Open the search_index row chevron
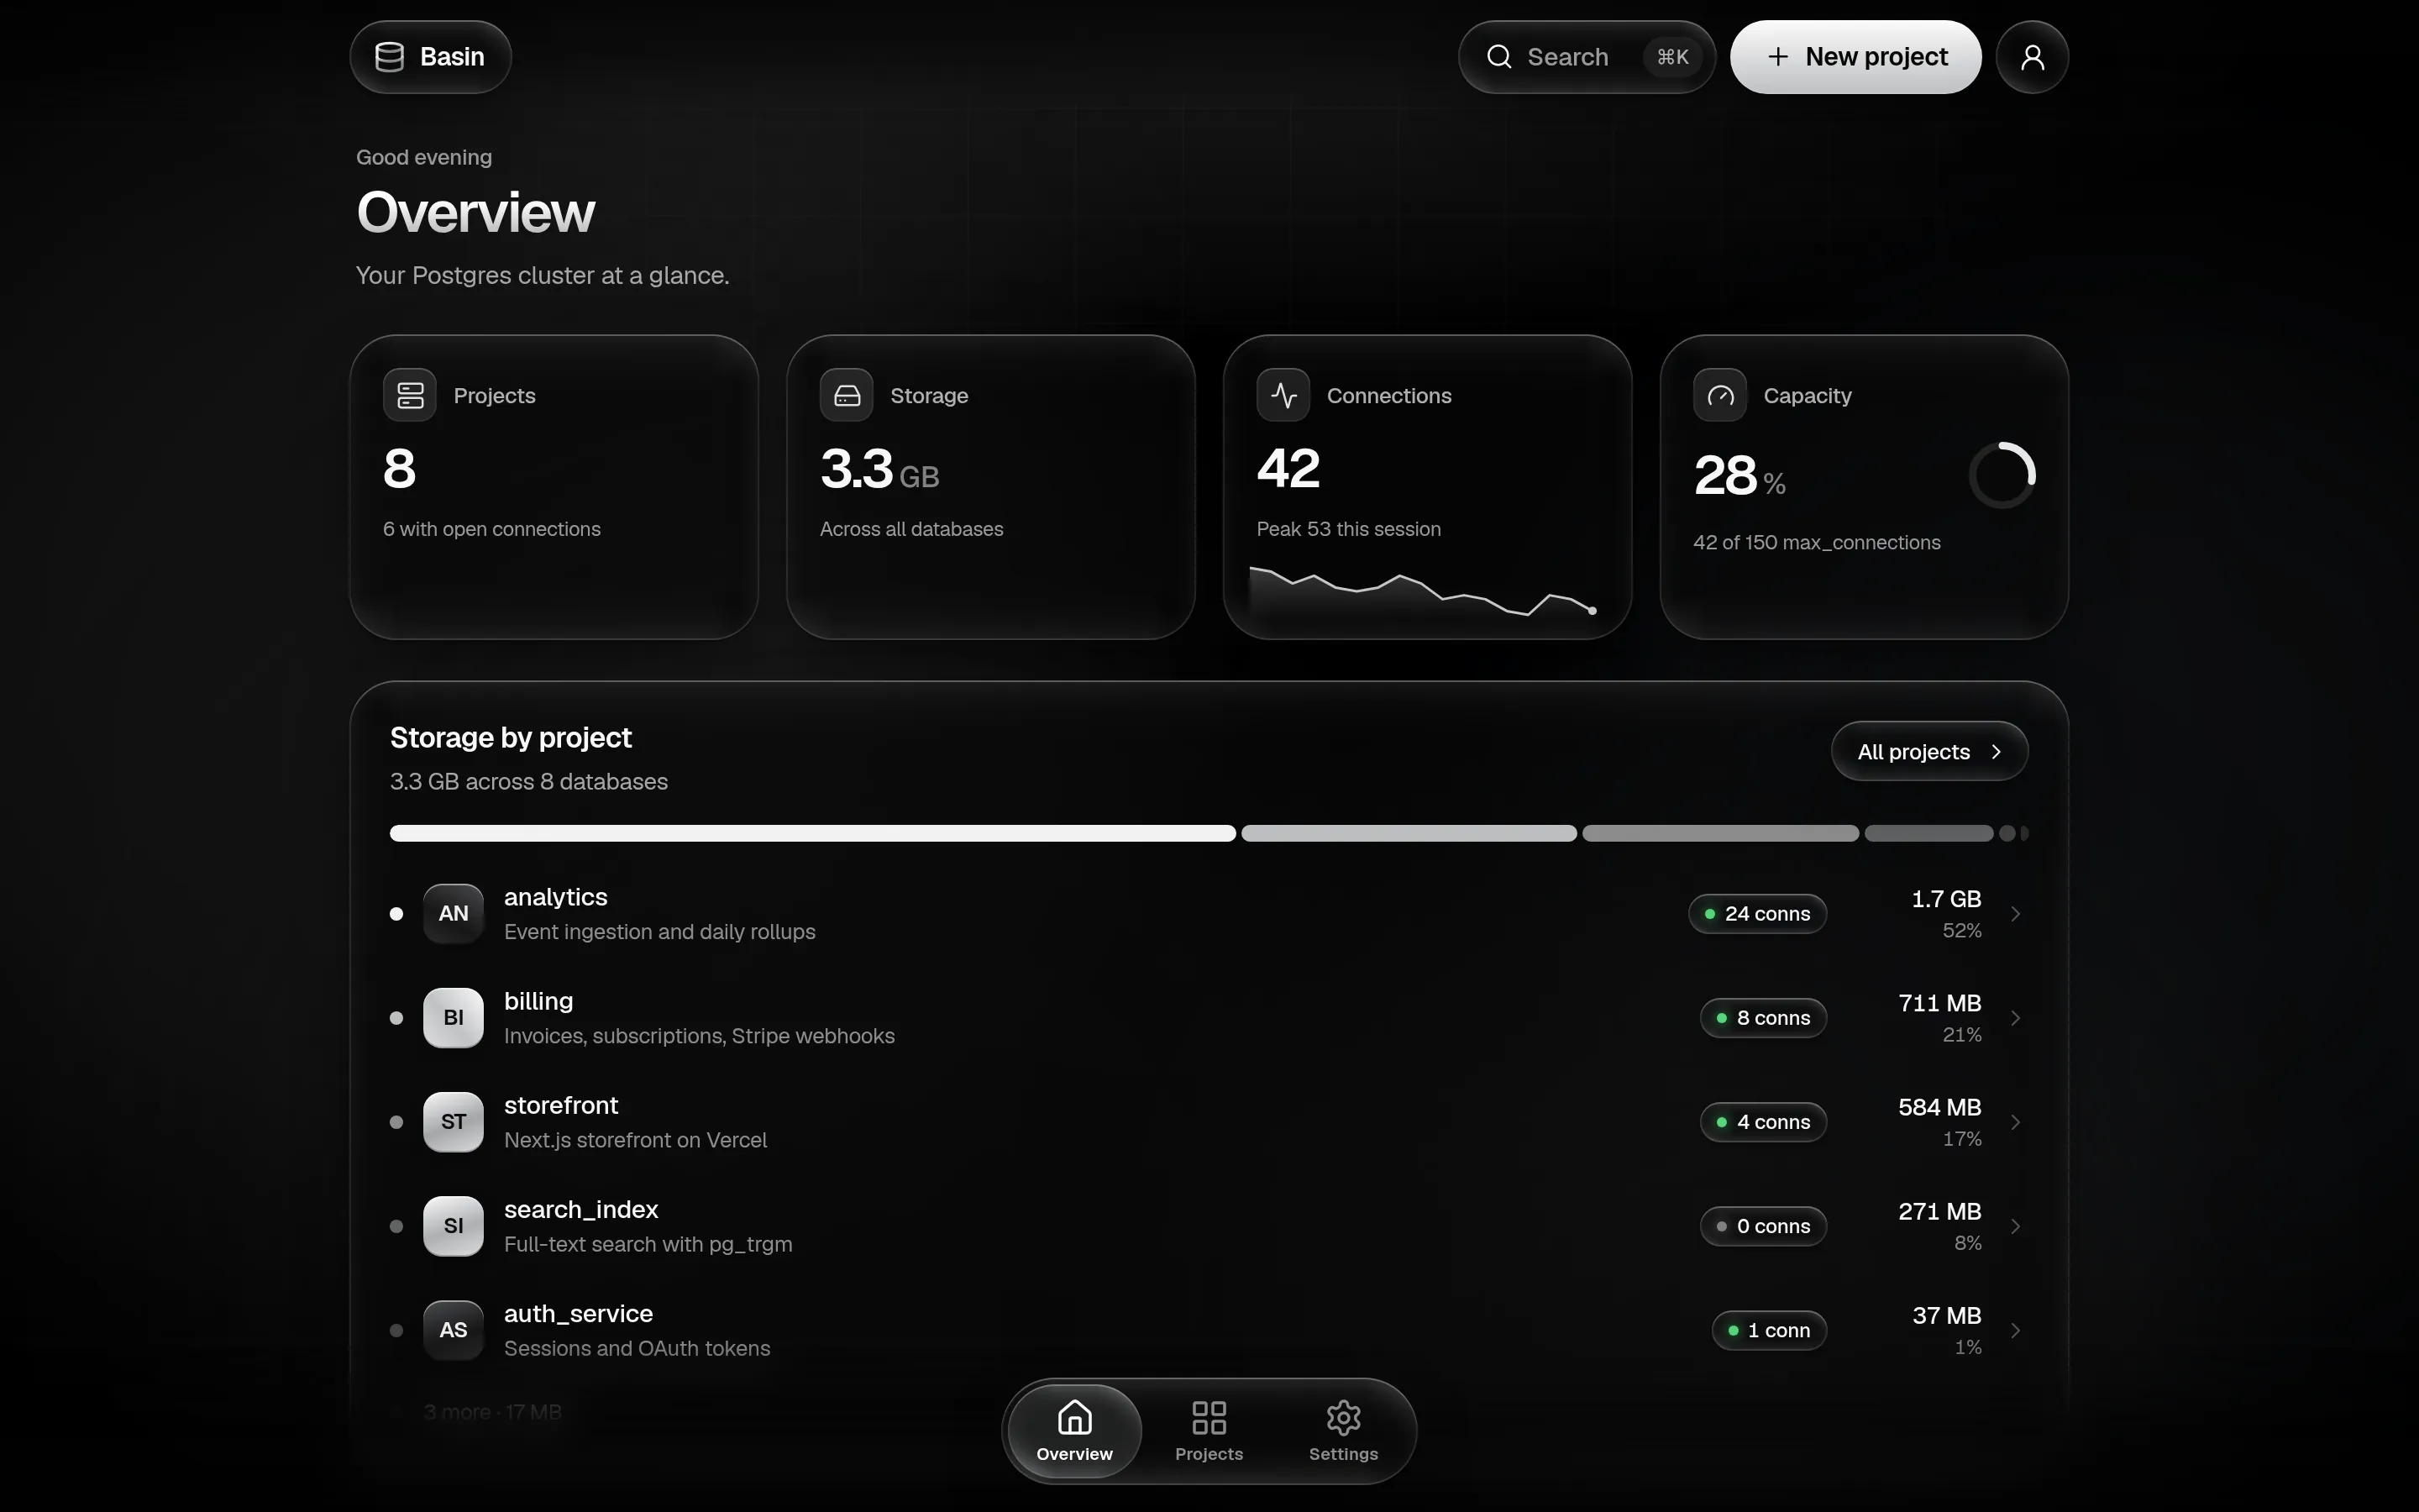The width and height of the screenshot is (2419, 1512). [x=2015, y=1225]
